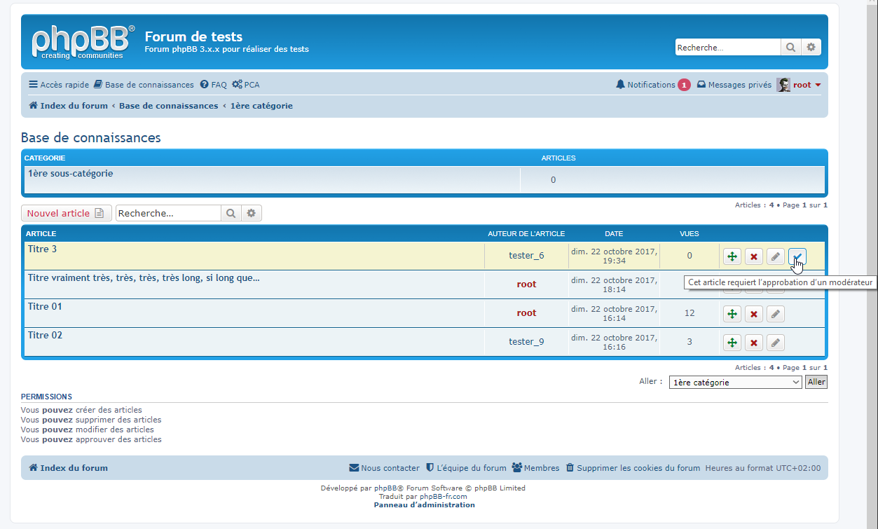Focus the article Recherche input field

[x=168, y=213]
